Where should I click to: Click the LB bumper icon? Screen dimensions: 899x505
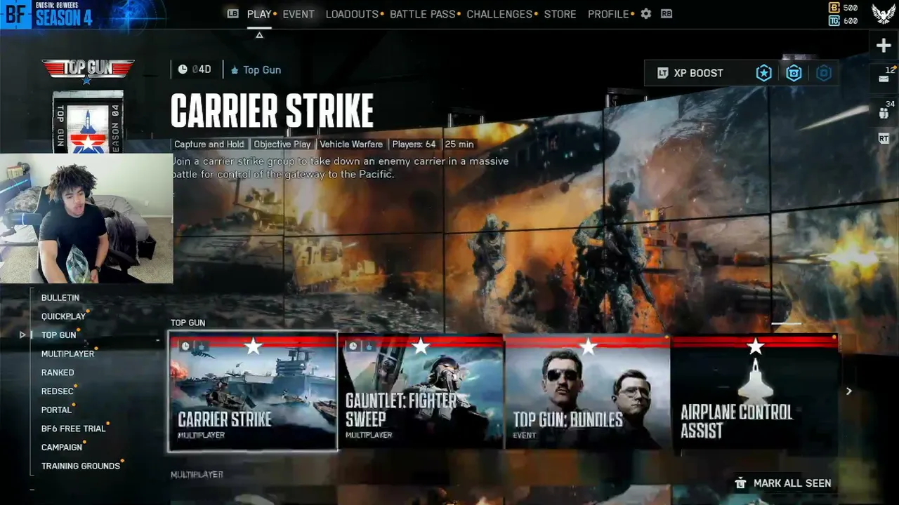(233, 14)
